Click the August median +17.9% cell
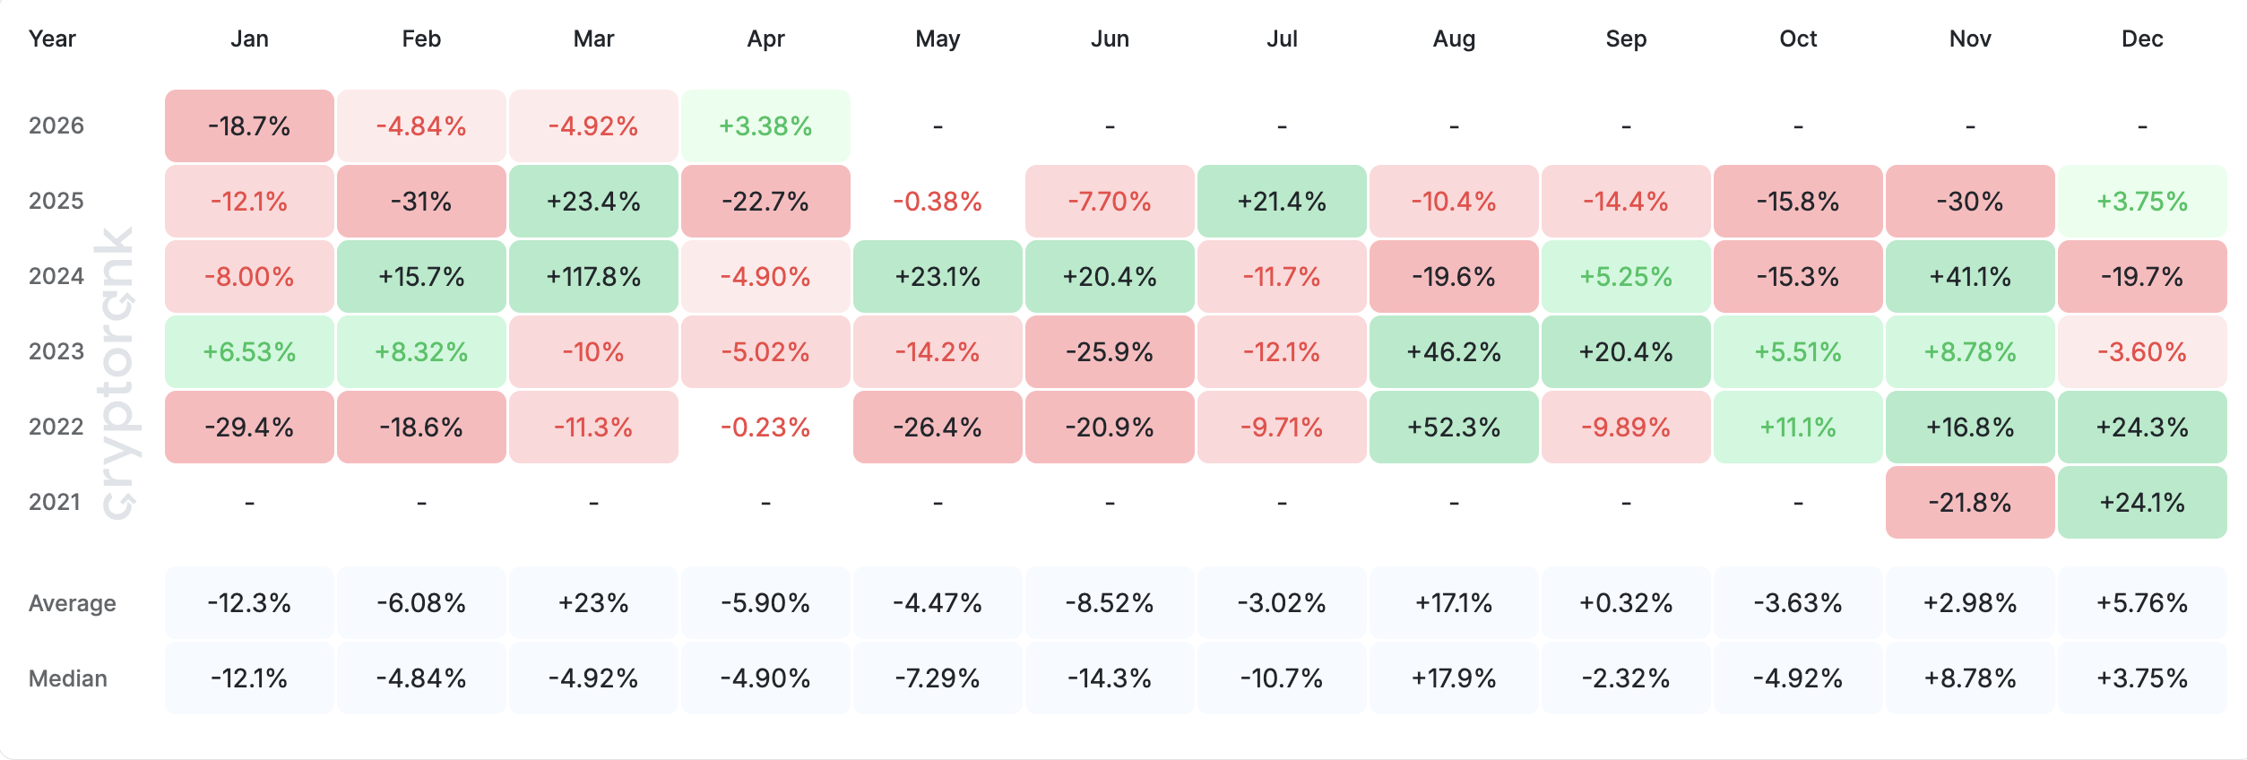The height and width of the screenshot is (760, 2247). [x=1454, y=678]
